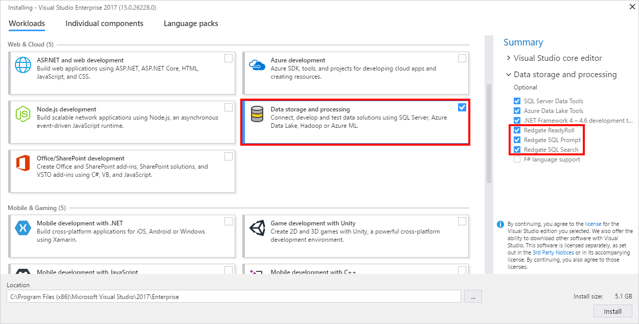639x324 pixels.
Task: Open the Language packs tab
Action: coord(191,24)
